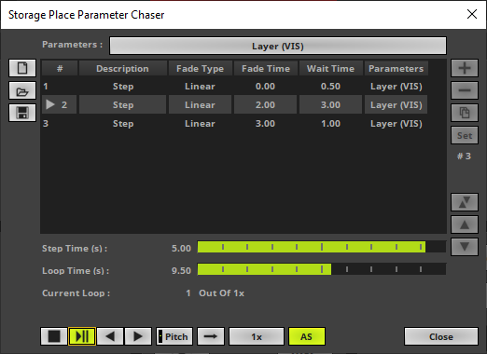Click the 1x loop count button

click(x=257, y=336)
